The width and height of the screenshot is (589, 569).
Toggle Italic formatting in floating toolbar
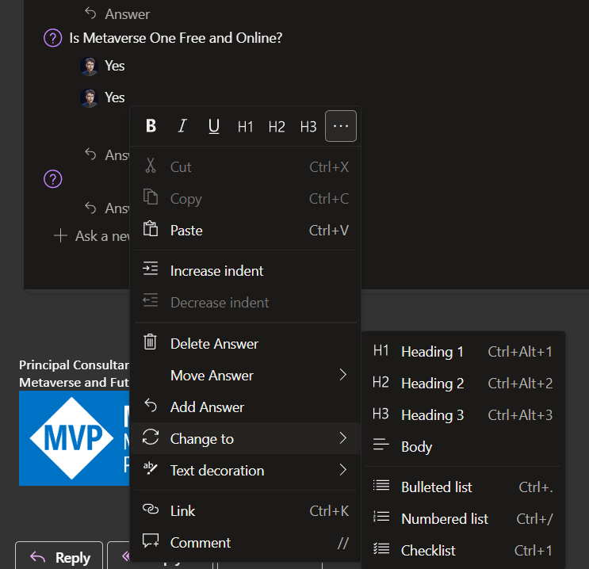point(182,126)
